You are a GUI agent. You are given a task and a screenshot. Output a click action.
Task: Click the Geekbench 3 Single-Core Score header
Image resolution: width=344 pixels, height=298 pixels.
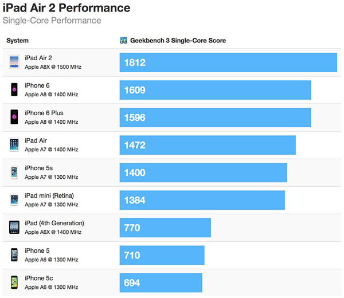(177, 41)
